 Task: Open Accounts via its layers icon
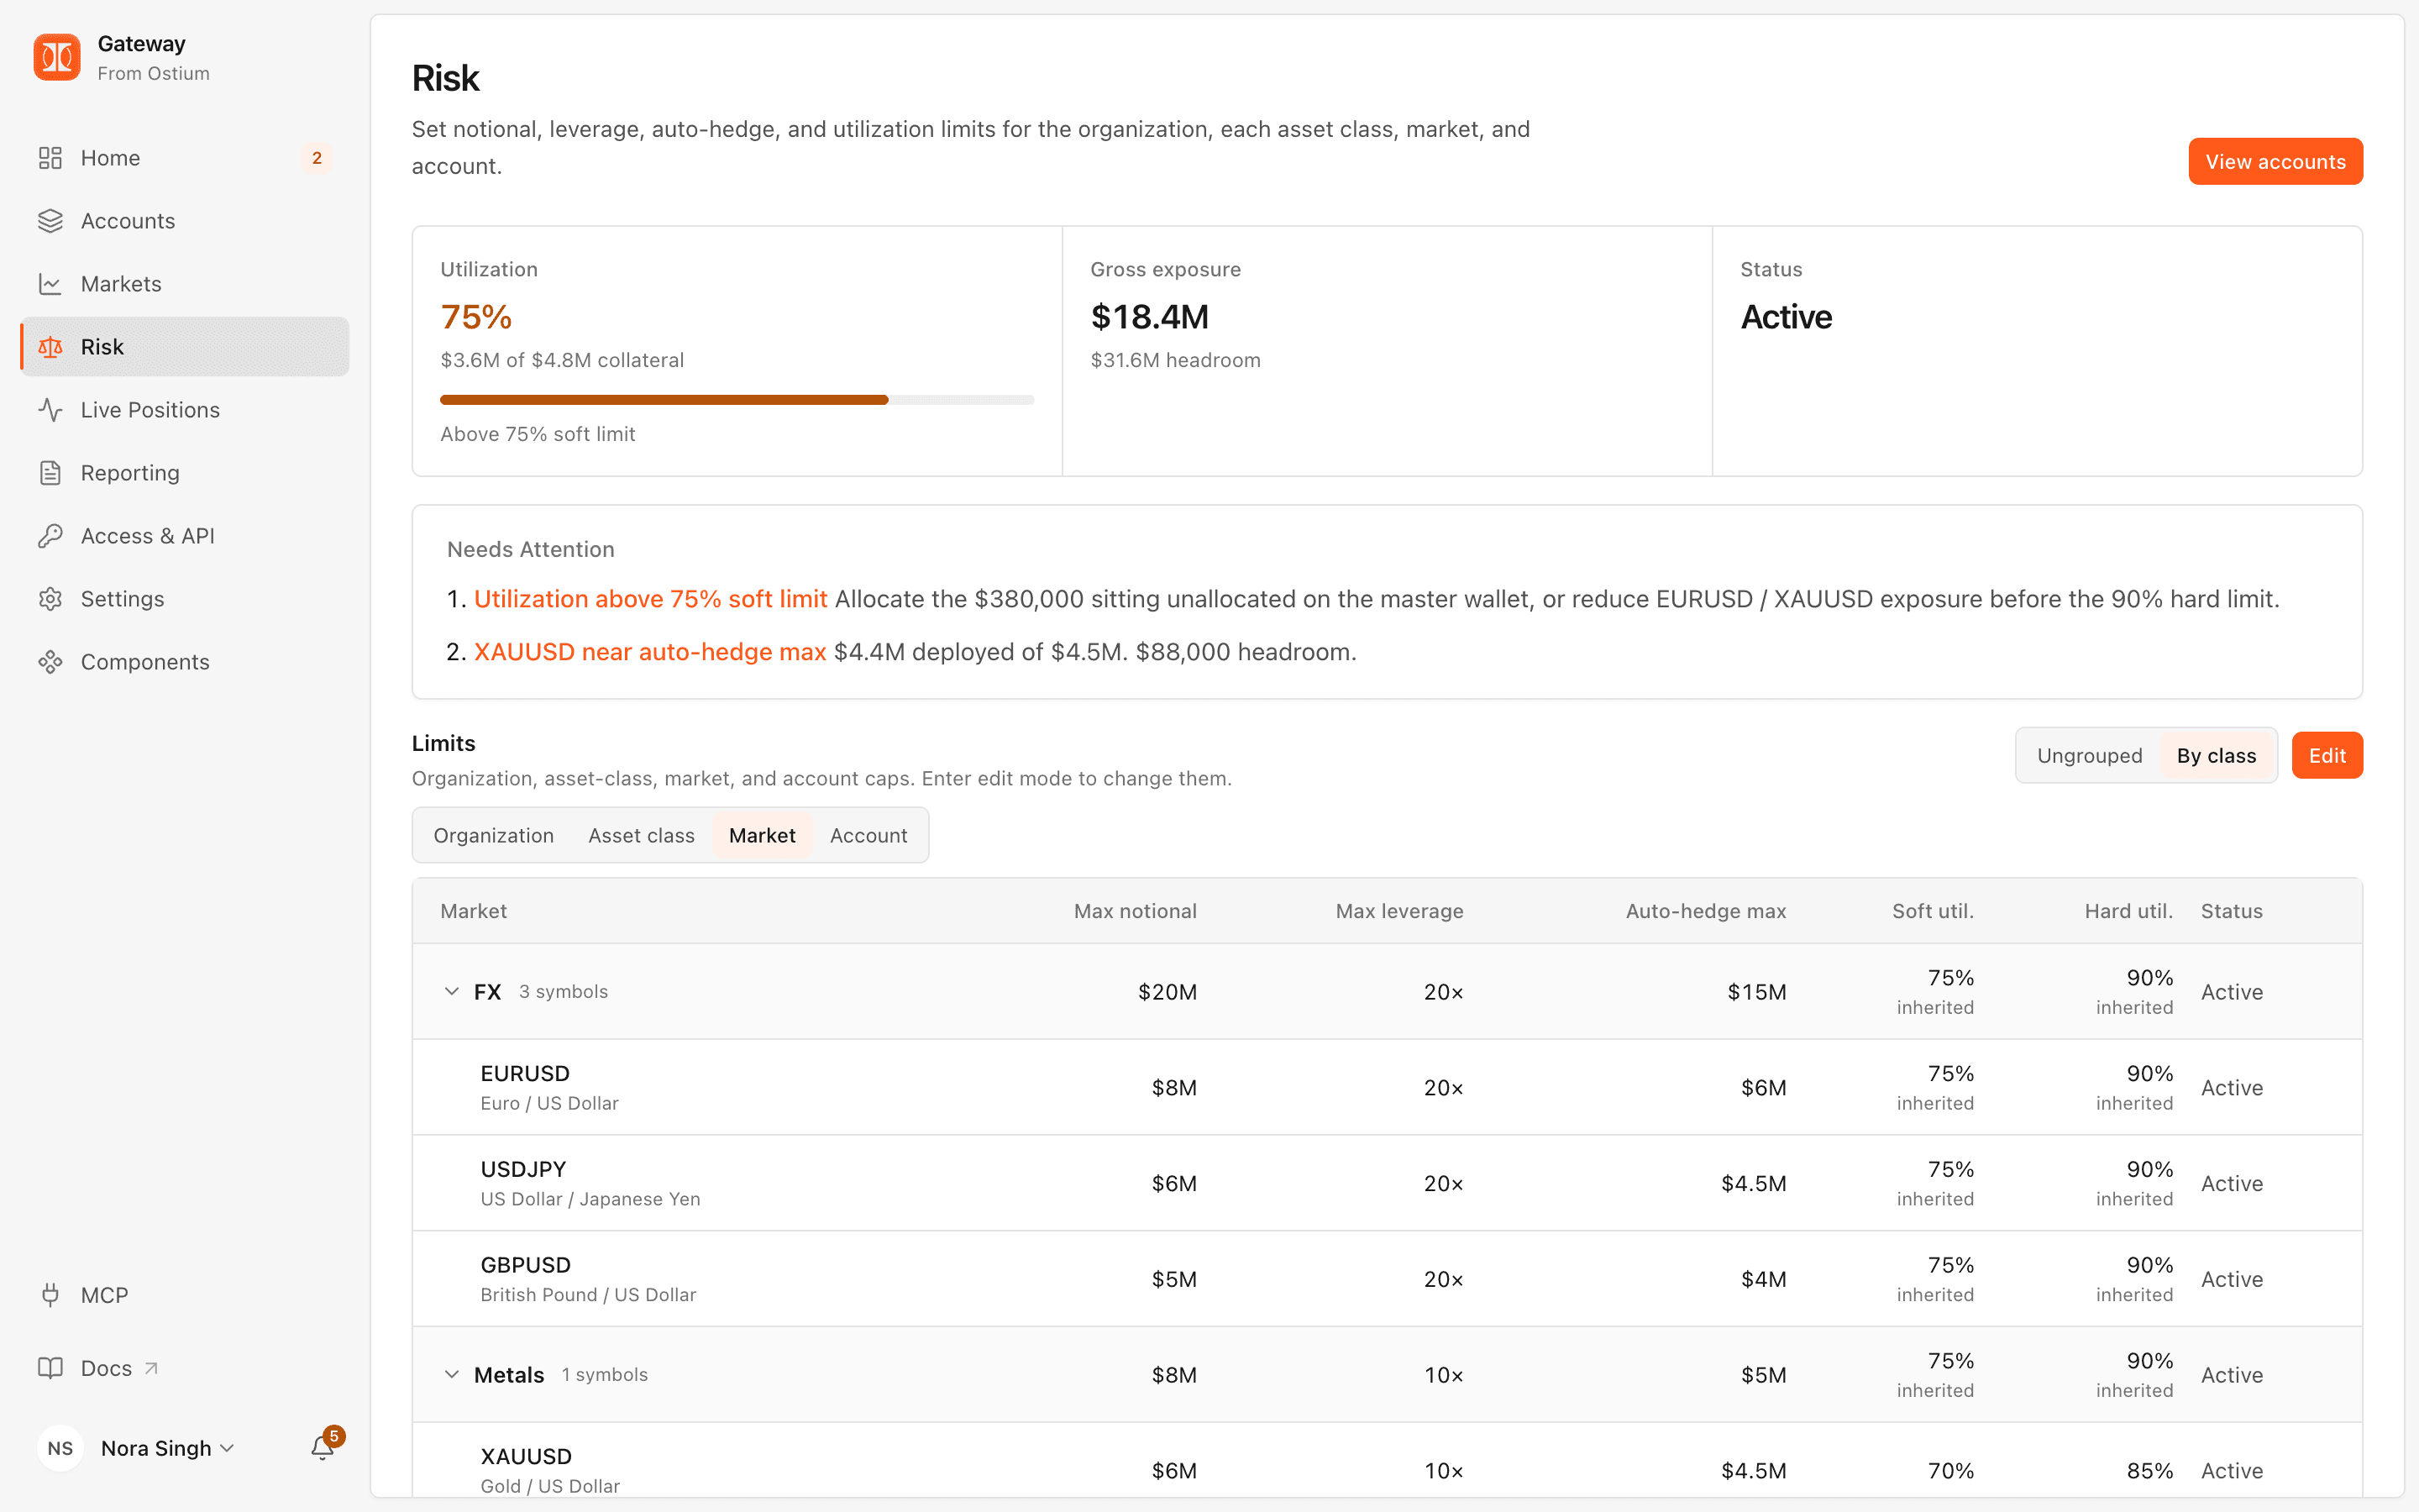point(50,221)
